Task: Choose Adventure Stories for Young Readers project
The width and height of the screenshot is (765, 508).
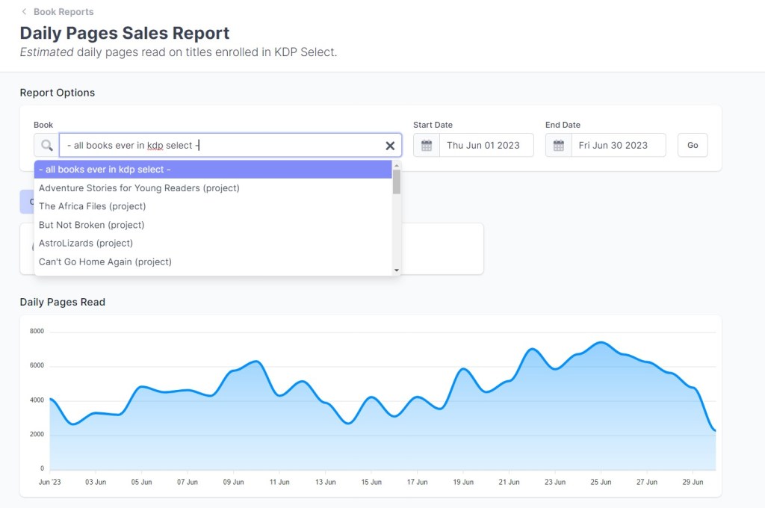Action: [x=139, y=188]
